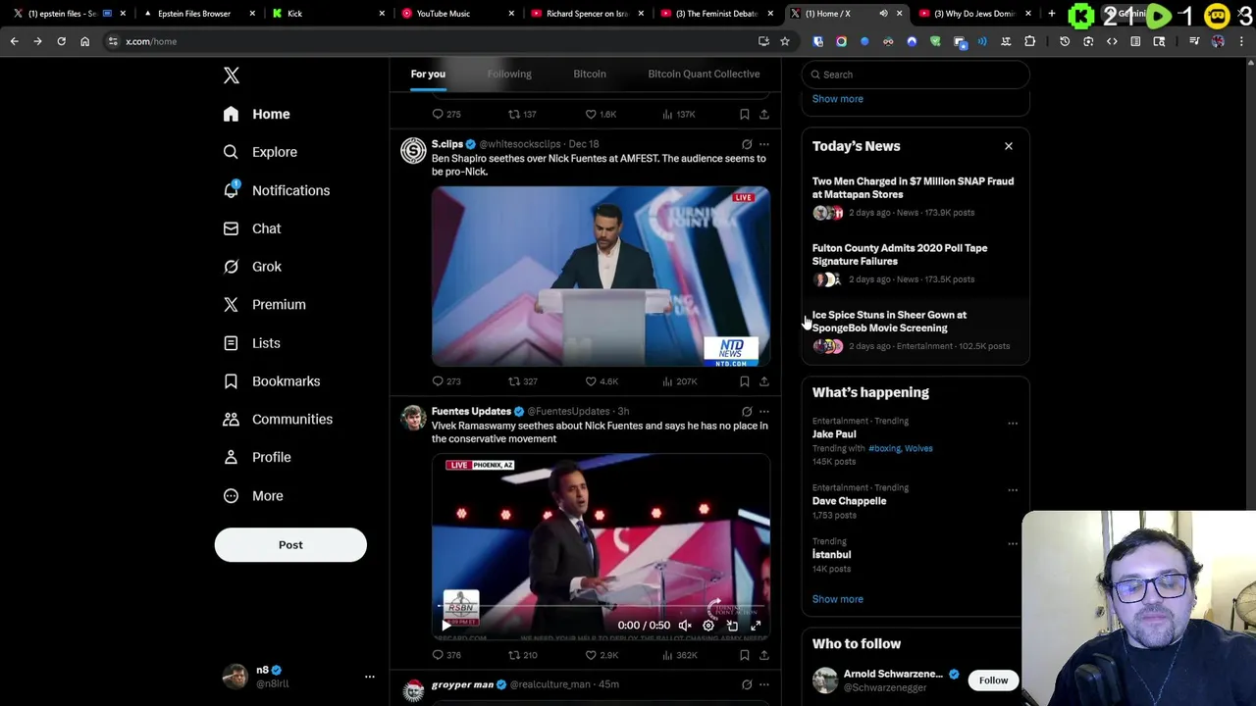Reply to the Fuentes Updates post
Screen dimensions: 1256x706
446,655
